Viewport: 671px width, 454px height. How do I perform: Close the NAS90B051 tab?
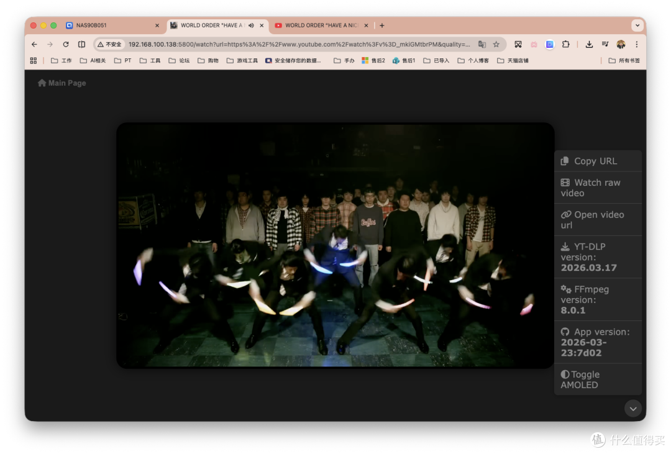[157, 25]
